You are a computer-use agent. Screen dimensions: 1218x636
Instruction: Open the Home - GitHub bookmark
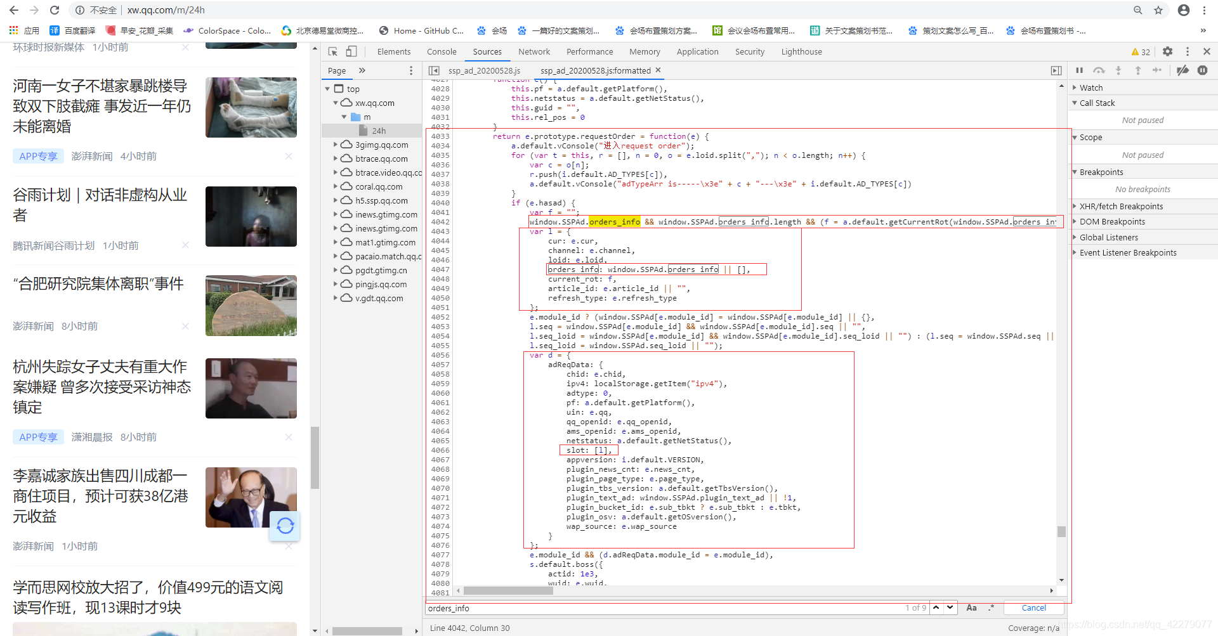point(421,30)
